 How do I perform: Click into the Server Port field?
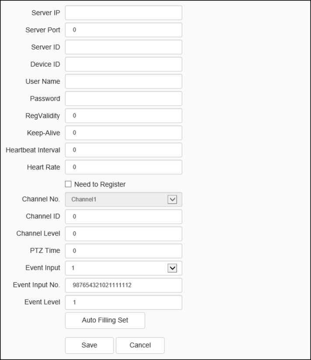(x=123, y=30)
